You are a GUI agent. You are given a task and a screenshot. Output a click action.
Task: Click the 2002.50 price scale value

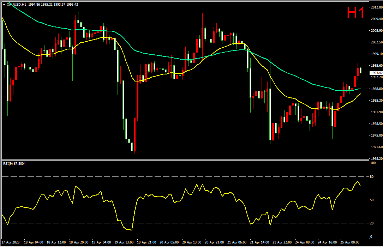[x=377, y=42]
